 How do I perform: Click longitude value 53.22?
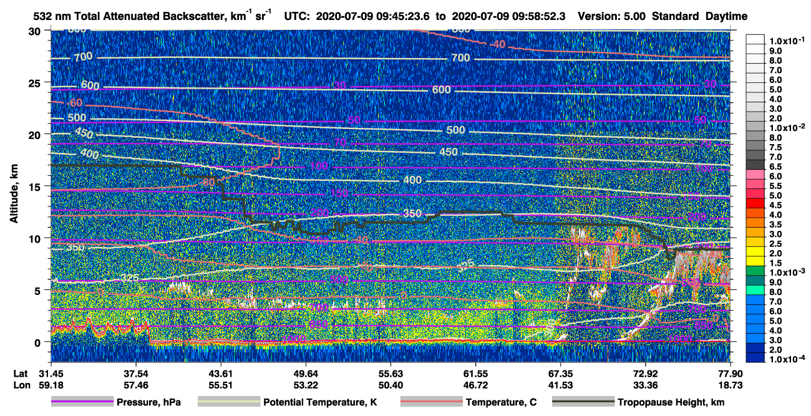point(306,385)
